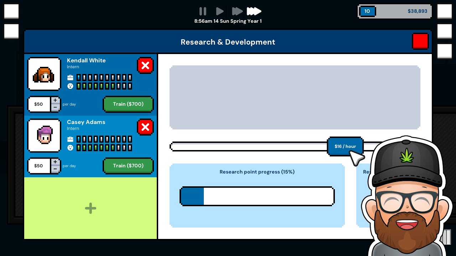Viewport: 456px width, 256px height.
Task: Click the $38,893 money balance display
Action: (418, 11)
